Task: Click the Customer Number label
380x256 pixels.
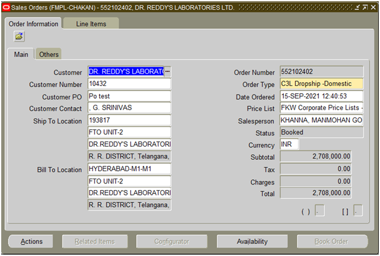Action: pos(56,85)
